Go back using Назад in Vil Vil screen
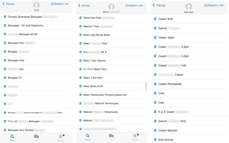 (8, 4)
